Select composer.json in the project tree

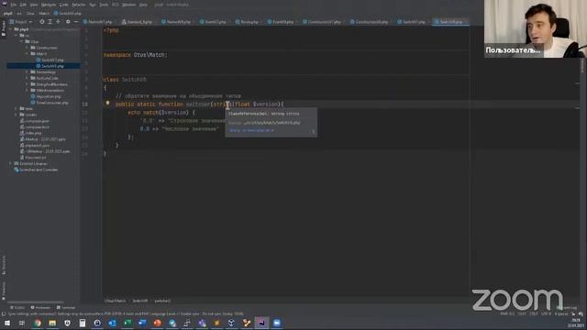[35, 121]
